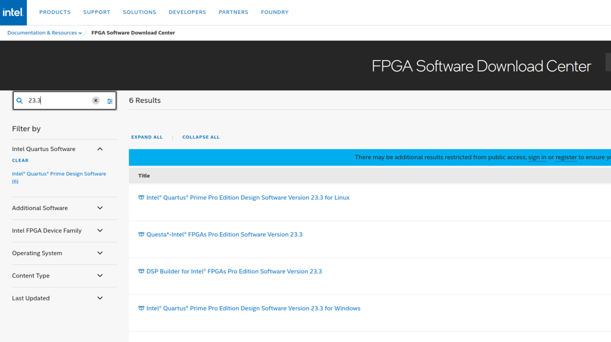
Task: Clear the search text with X icon
Action: click(x=96, y=101)
